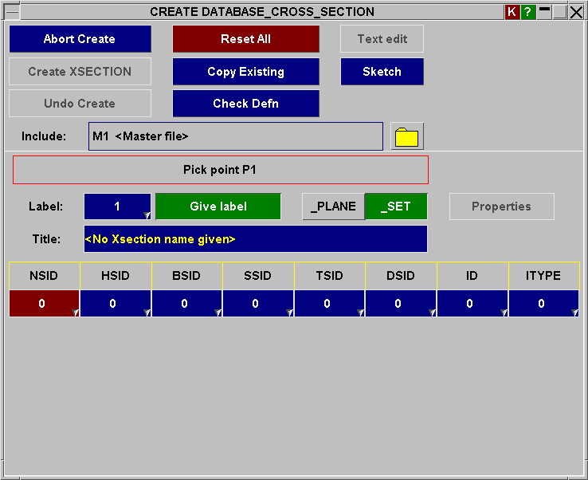Click the window menu icon at top-left

(x=12, y=12)
